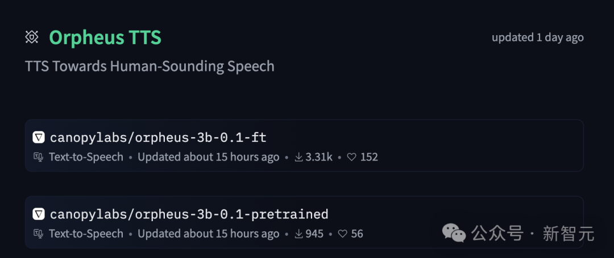Open the Orpheus TTS collection title
614x258 pixels.
pyautogui.click(x=105, y=37)
